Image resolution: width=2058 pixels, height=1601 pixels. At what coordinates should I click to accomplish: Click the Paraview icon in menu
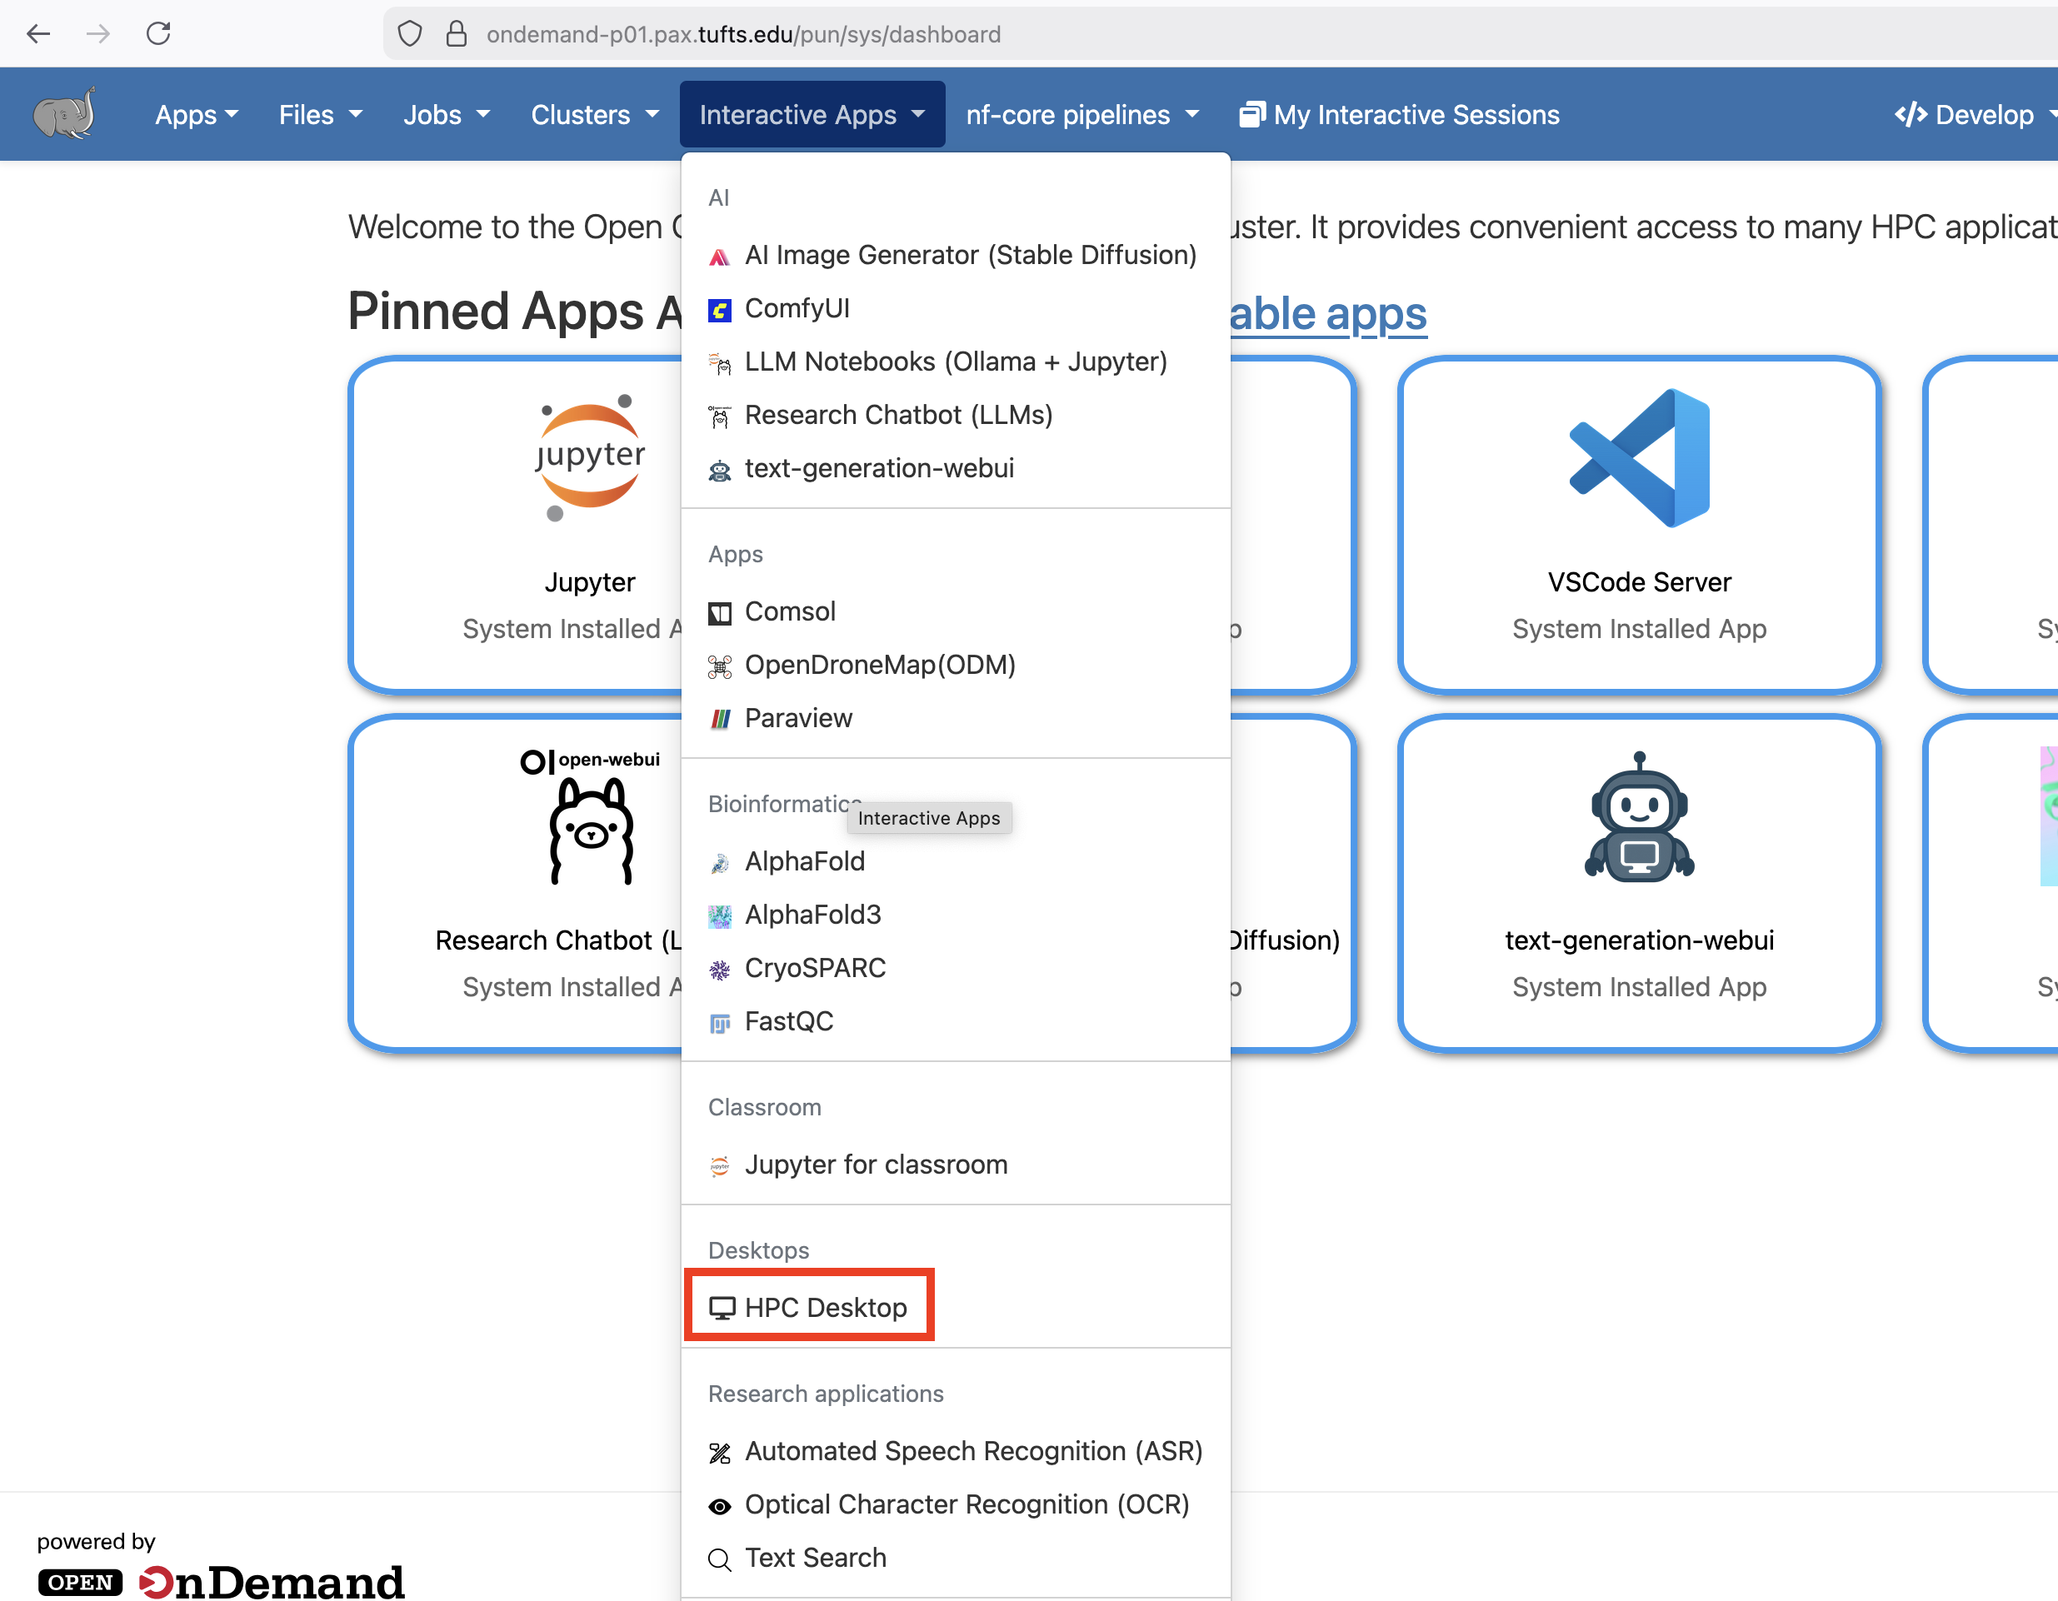click(x=720, y=719)
